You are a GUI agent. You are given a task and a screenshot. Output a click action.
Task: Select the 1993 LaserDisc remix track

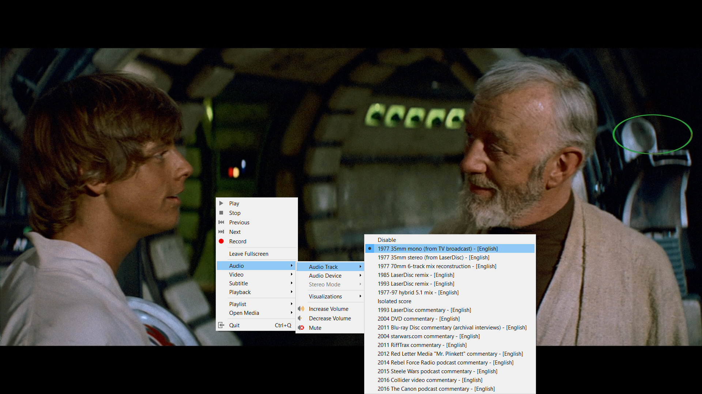click(450, 283)
